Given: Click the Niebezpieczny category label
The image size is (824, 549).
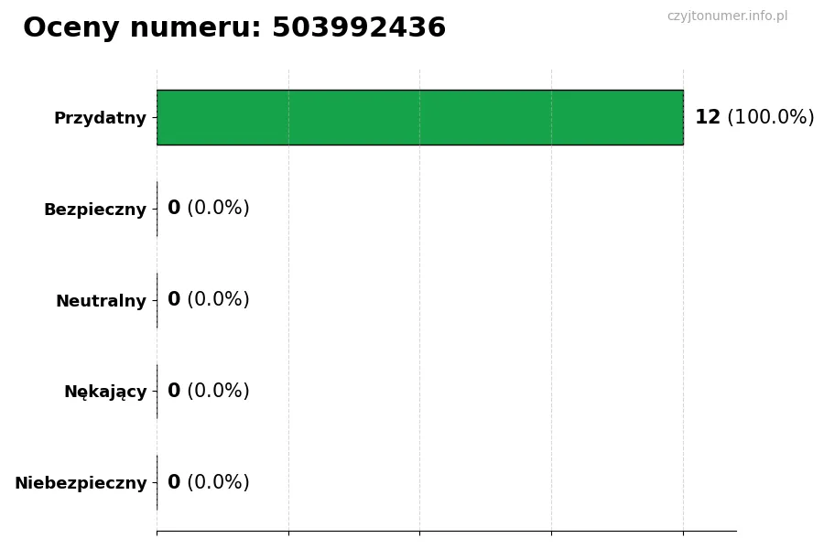Looking at the screenshot, I should pyautogui.click(x=81, y=483).
